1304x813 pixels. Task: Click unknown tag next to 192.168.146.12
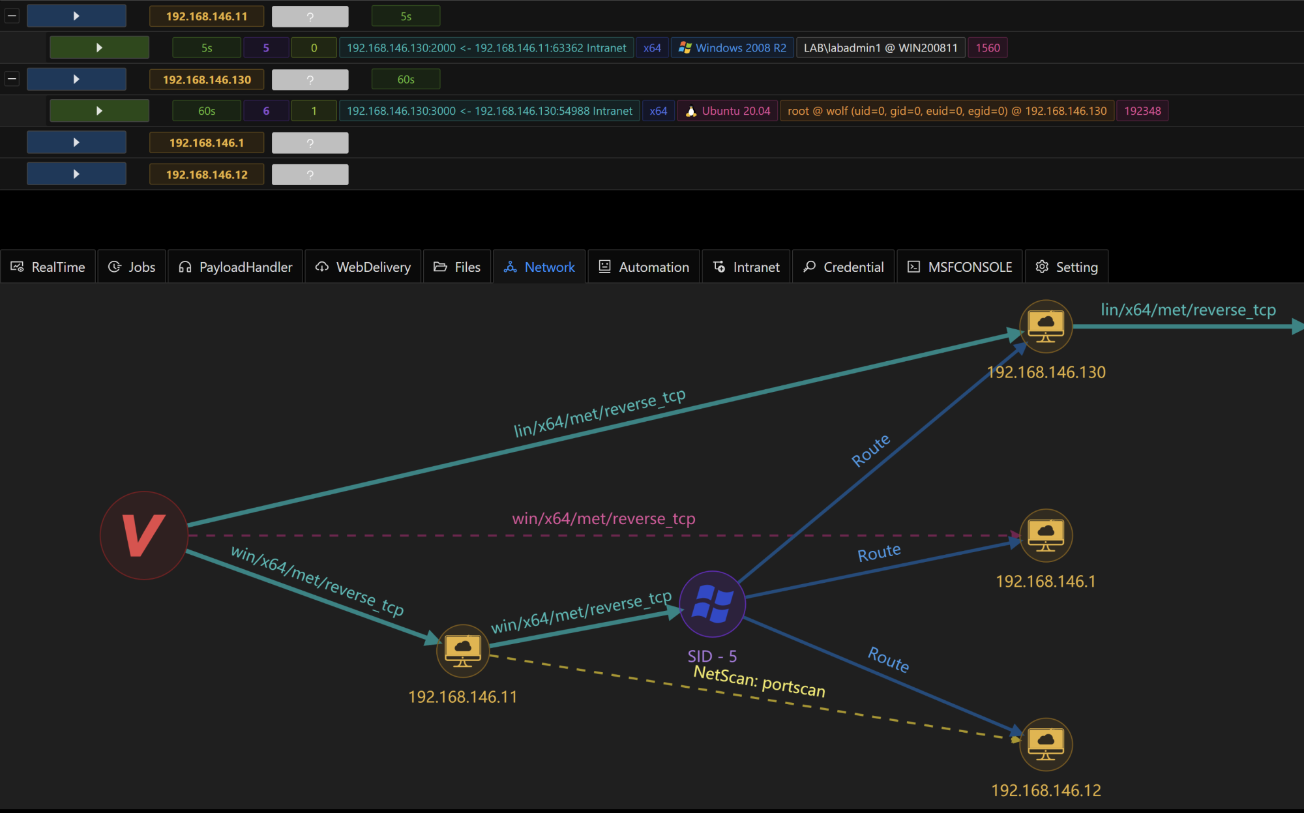(x=310, y=175)
